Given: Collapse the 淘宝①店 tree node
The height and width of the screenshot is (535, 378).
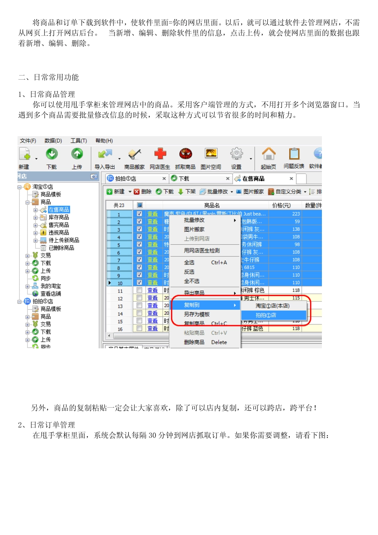Looking at the screenshot, I should [19, 187].
